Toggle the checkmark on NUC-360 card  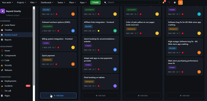click(x=43, y=31)
